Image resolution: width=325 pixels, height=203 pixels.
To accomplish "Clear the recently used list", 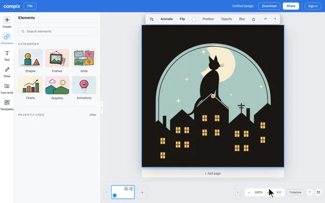I will (92, 115).
